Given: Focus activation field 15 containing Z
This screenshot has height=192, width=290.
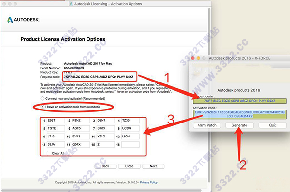Looking at the screenshot, I should pos(105,145).
